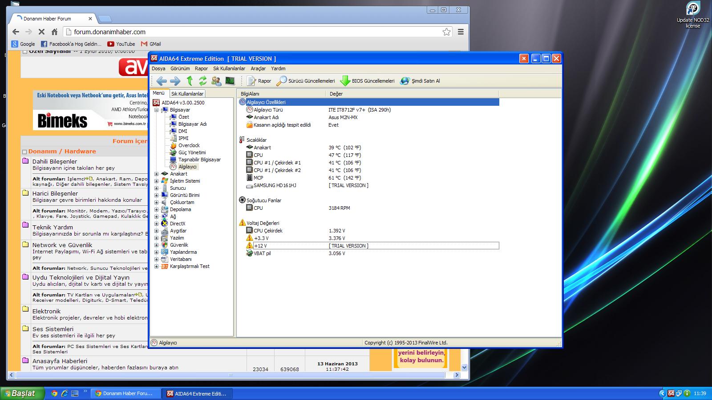Go back in AIDA64 toolbar
This screenshot has width=712, height=400.
162,81
